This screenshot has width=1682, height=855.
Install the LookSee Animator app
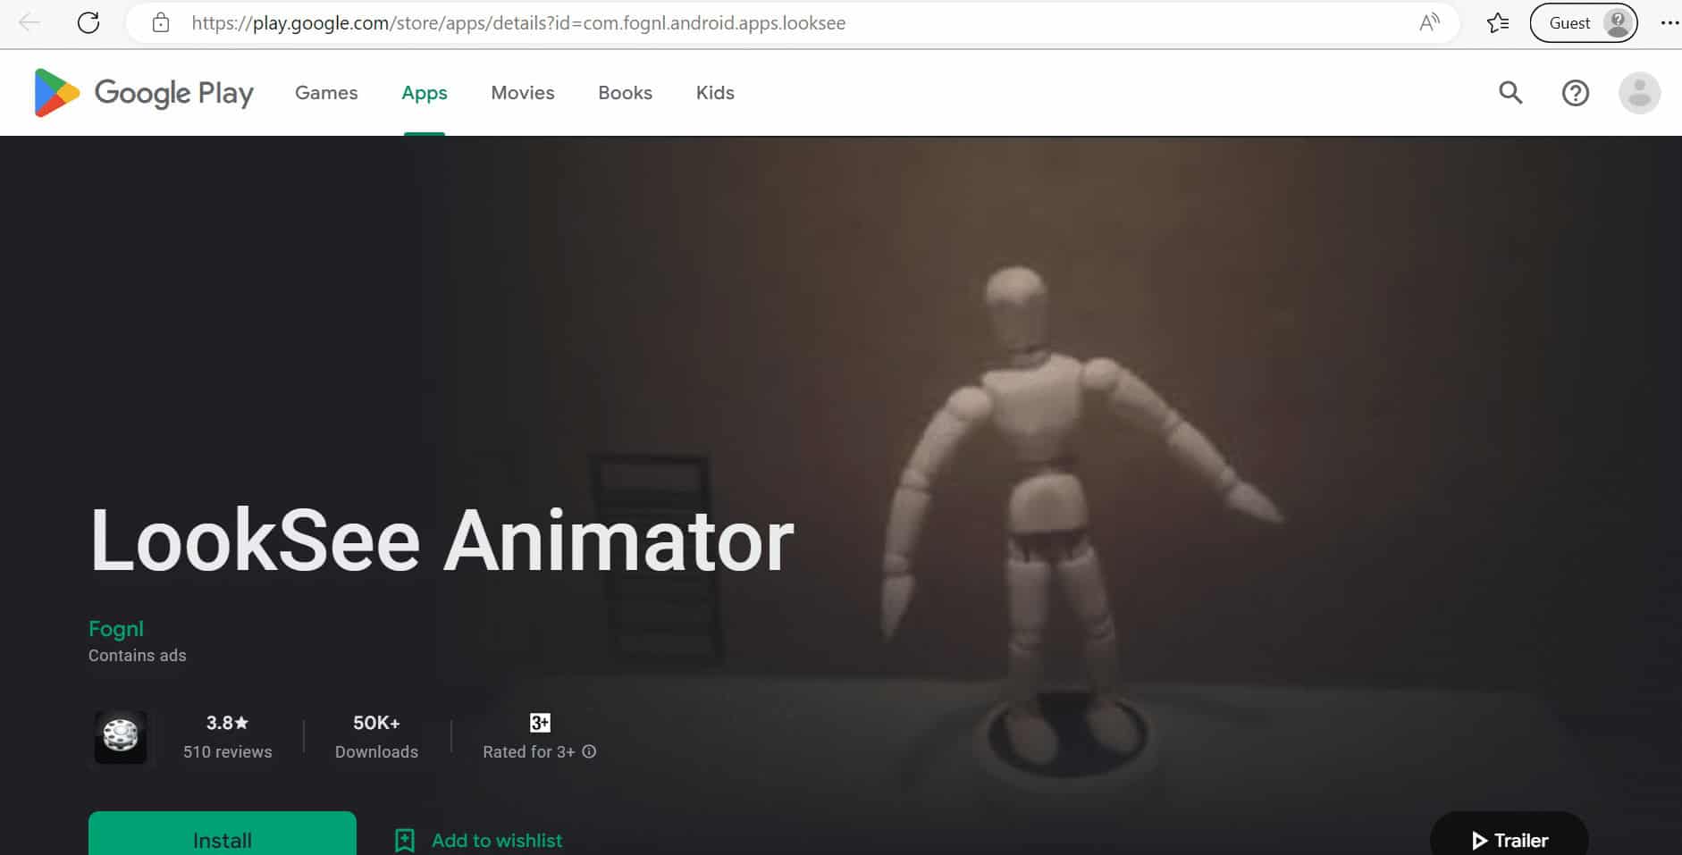coord(223,835)
